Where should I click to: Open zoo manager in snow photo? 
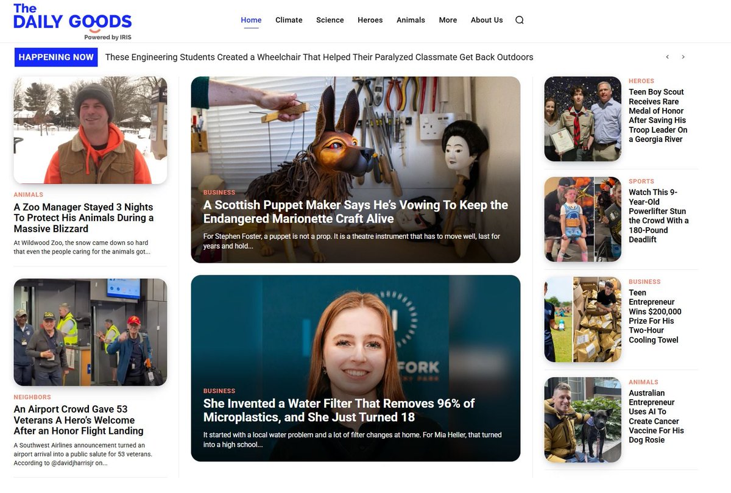coord(90,130)
